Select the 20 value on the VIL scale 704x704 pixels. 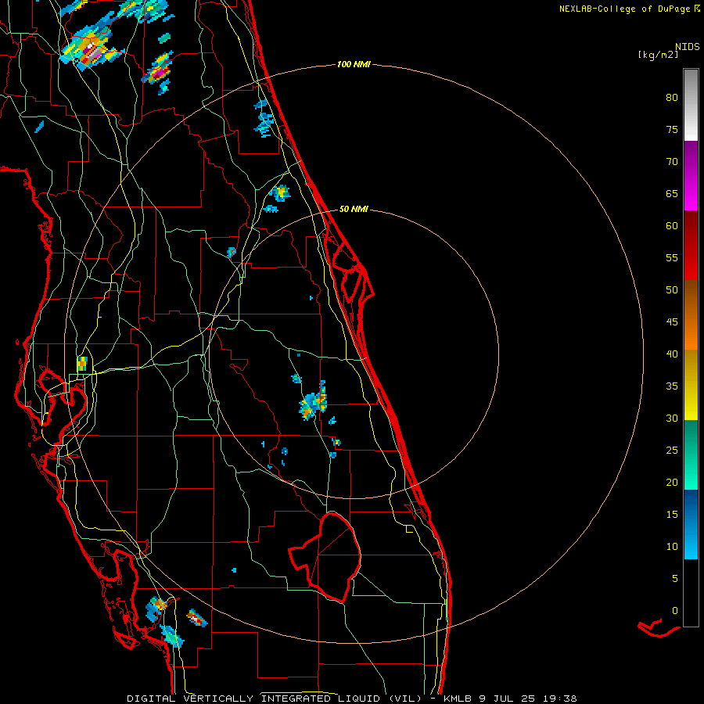pyautogui.click(x=672, y=482)
